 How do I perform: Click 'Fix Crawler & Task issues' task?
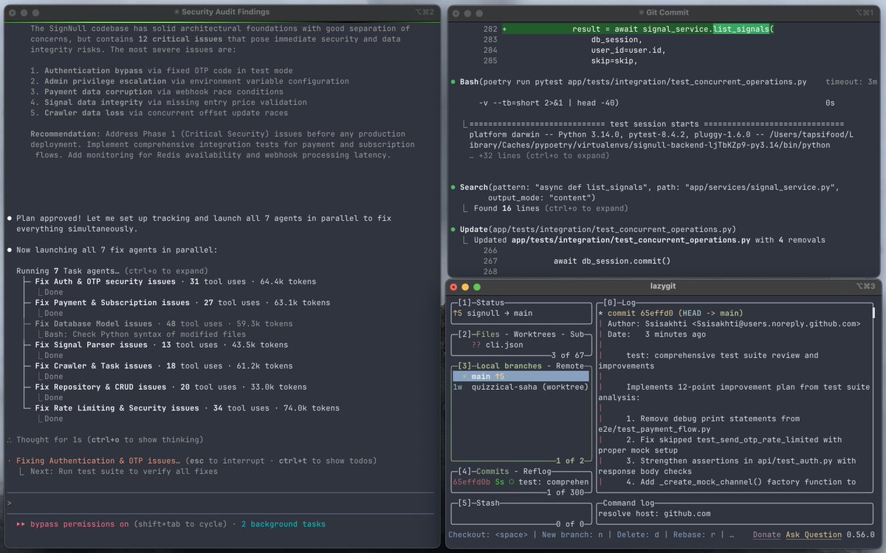(x=94, y=365)
